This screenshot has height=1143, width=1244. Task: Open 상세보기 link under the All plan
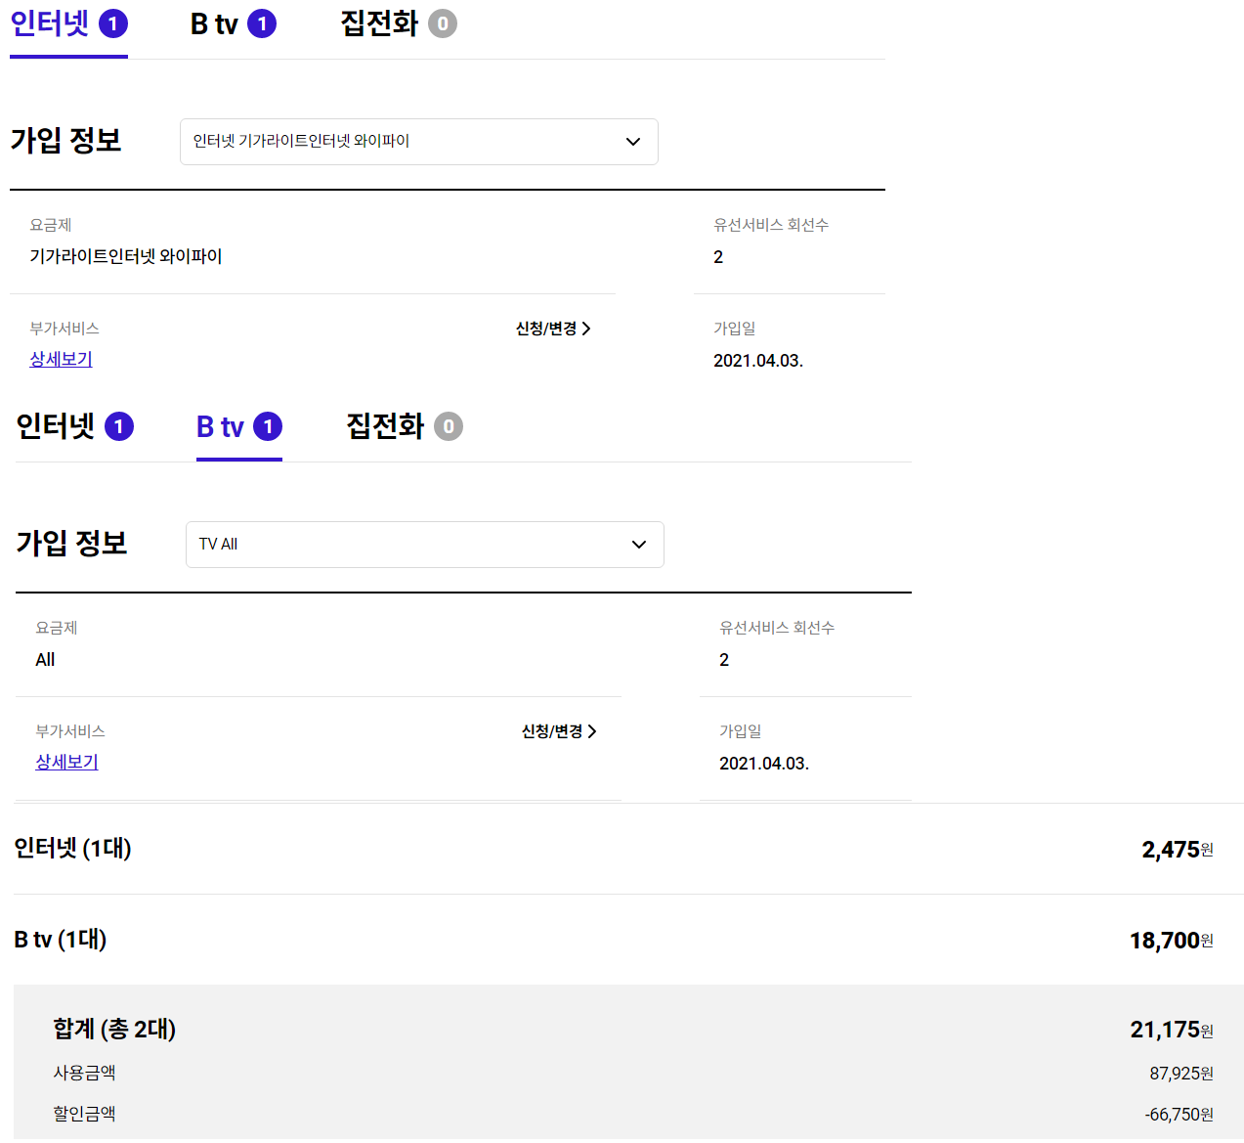[66, 762]
